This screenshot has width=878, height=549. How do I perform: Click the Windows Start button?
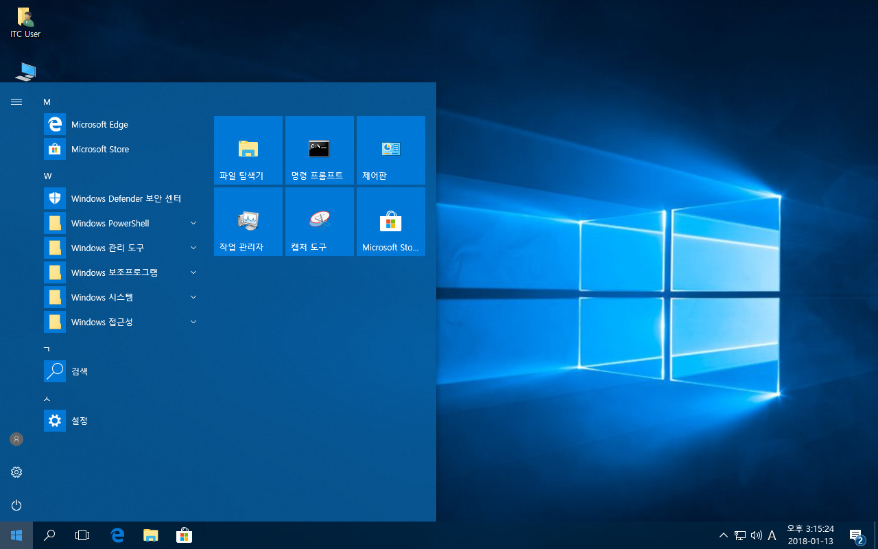(x=16, y=535)
